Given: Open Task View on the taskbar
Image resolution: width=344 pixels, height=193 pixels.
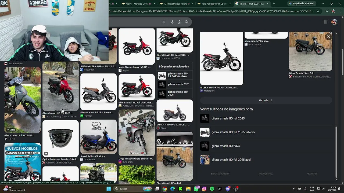Looking at the screenshot, I should click(157, 189).
